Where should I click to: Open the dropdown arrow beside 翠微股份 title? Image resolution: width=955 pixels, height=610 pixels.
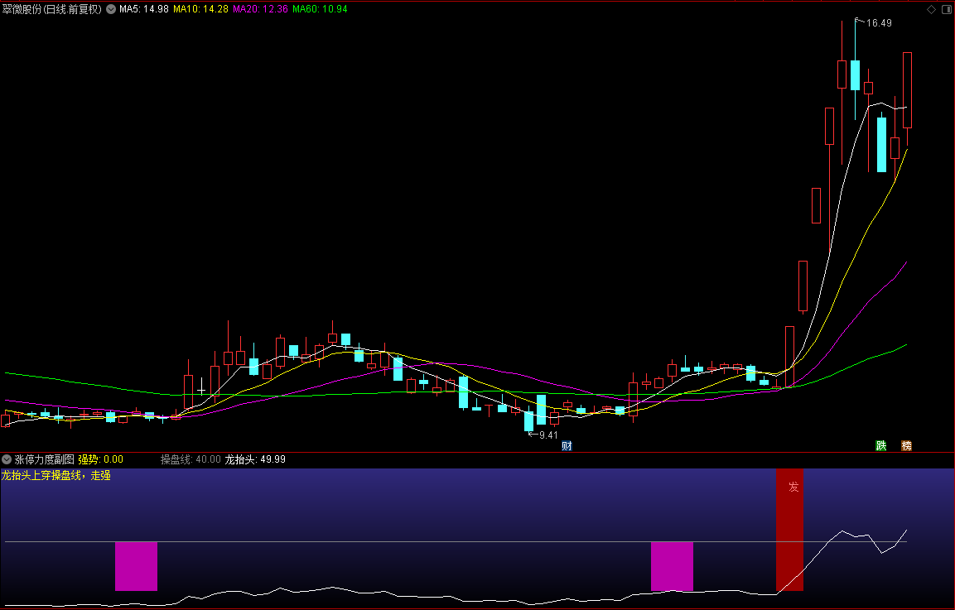(111, 9)
